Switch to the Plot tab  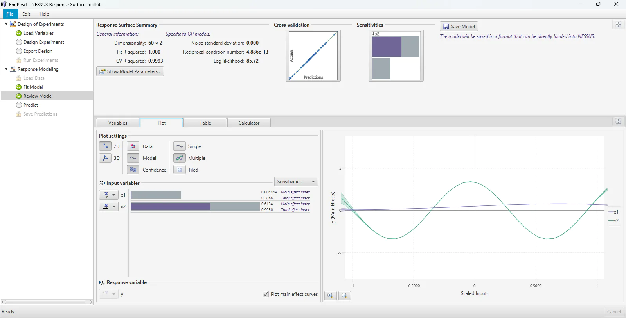[162, 123]
